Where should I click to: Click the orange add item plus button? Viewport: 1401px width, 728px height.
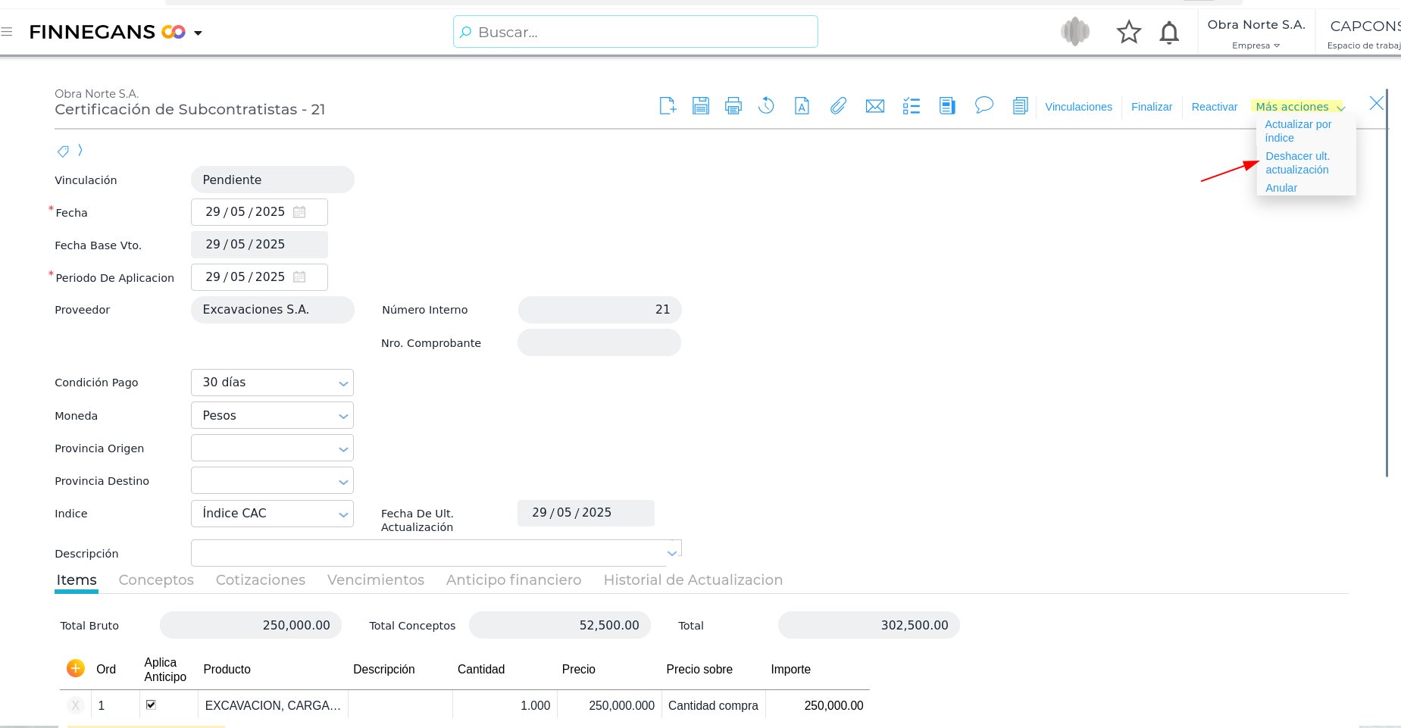(x=76, y=668)
